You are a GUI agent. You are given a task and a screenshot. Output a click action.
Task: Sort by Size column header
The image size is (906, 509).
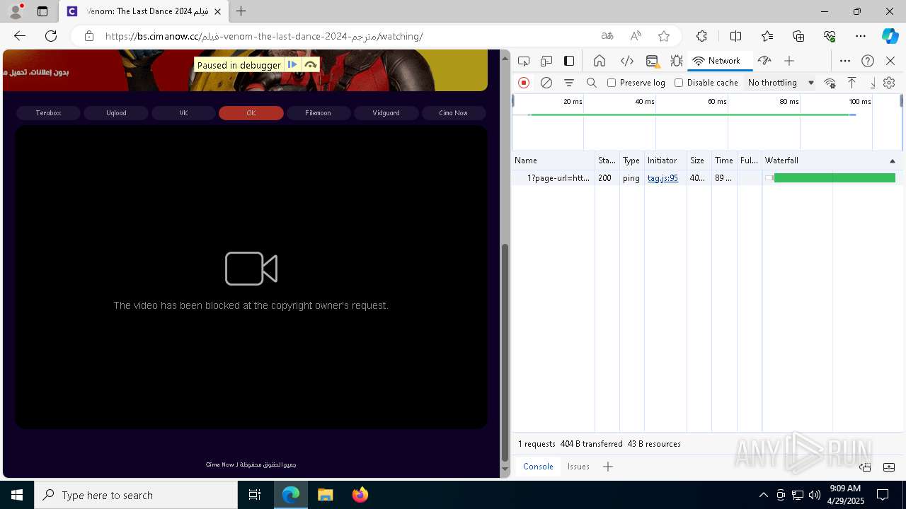(x=699, y=160)
